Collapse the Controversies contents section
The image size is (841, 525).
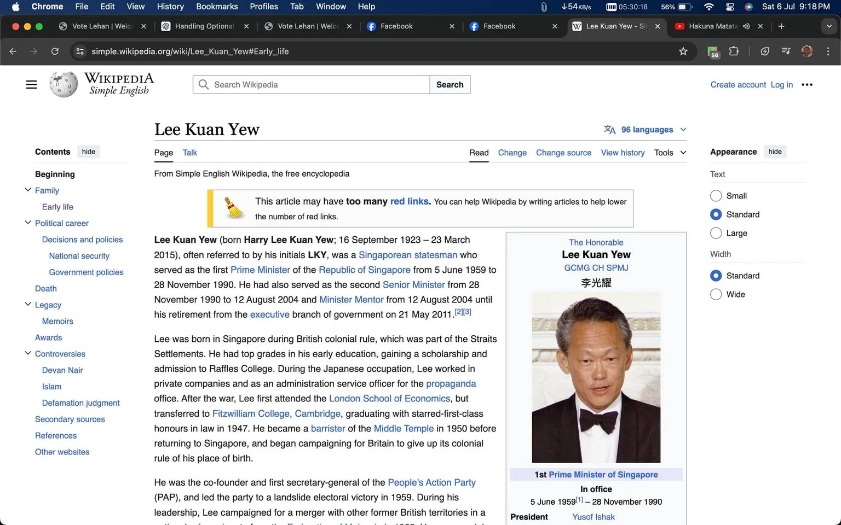[28, 353]
